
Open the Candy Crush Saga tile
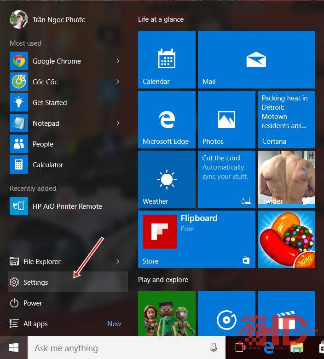point(287,239)
